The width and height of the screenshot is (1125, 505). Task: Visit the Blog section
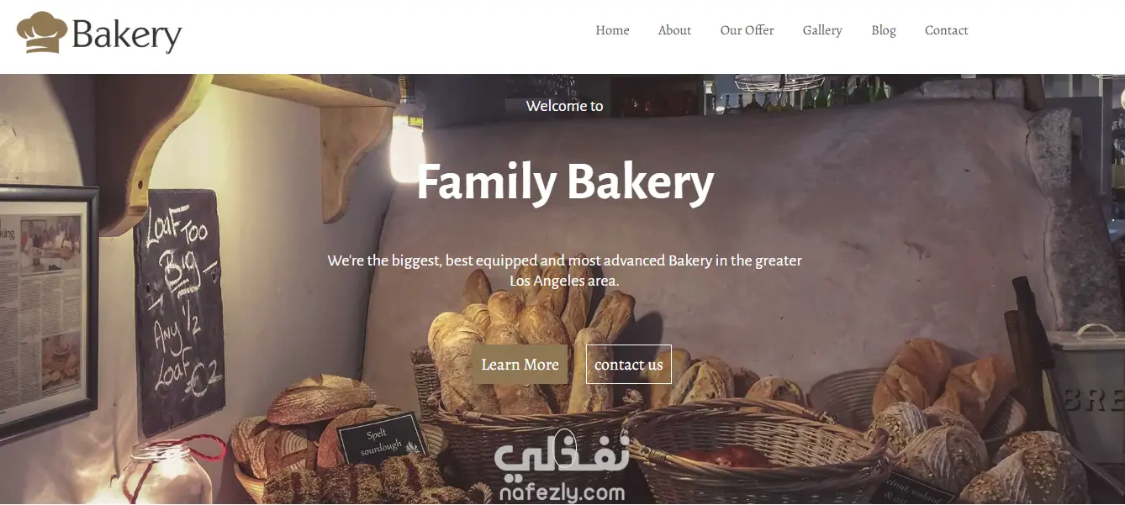(x=884, y=30)
